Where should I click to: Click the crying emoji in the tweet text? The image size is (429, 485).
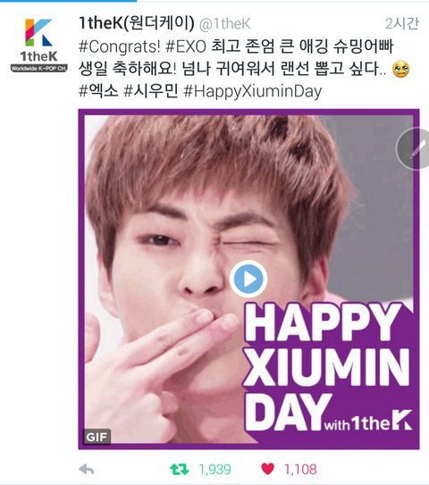[400, 69]
